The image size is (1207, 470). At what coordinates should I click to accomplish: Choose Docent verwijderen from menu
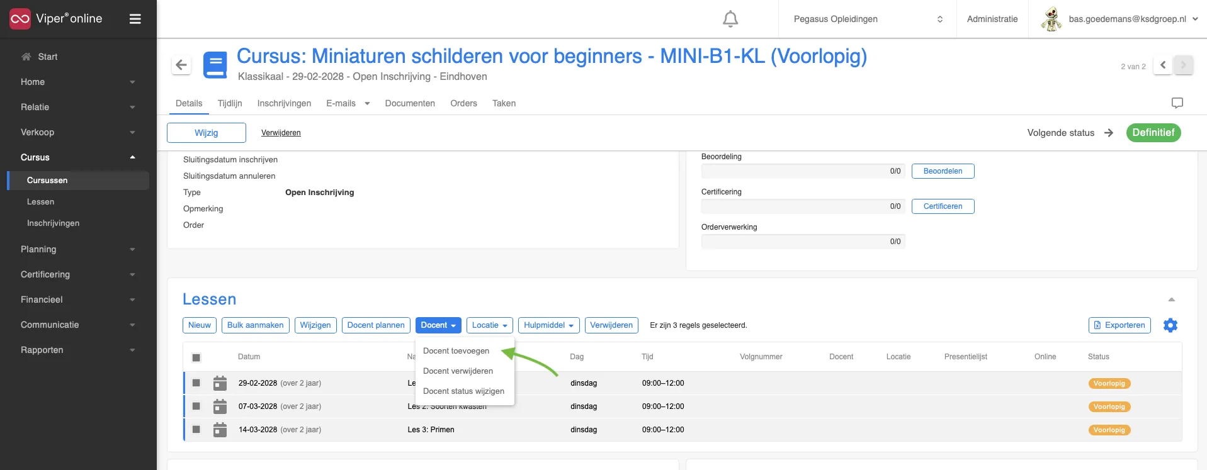458,371
